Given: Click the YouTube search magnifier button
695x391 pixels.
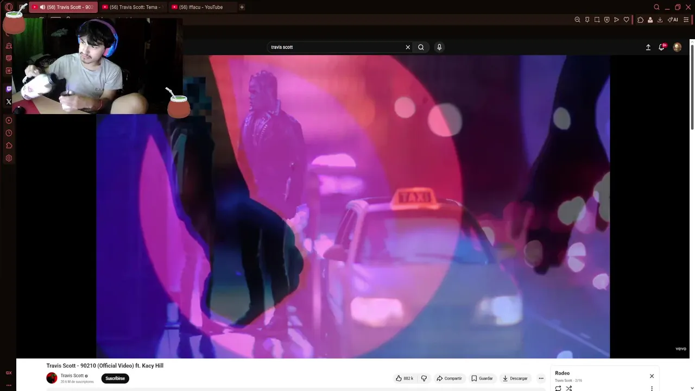Looking at the screenshot, I should click(x=421, y=47).
